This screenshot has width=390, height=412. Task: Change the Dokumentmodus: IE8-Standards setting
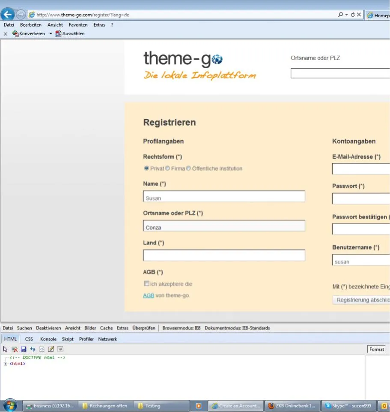click(x=237, y=328)
